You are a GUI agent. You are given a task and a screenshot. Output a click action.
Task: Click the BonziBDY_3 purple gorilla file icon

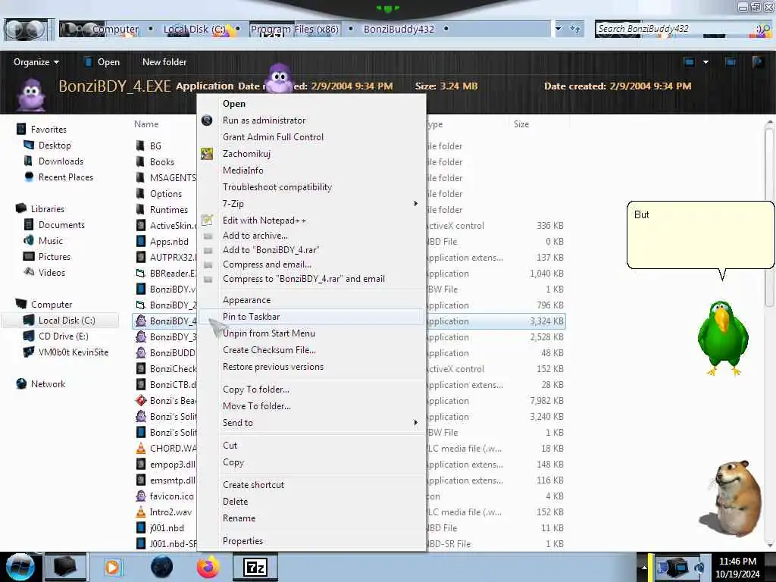(x=141, y=337)
